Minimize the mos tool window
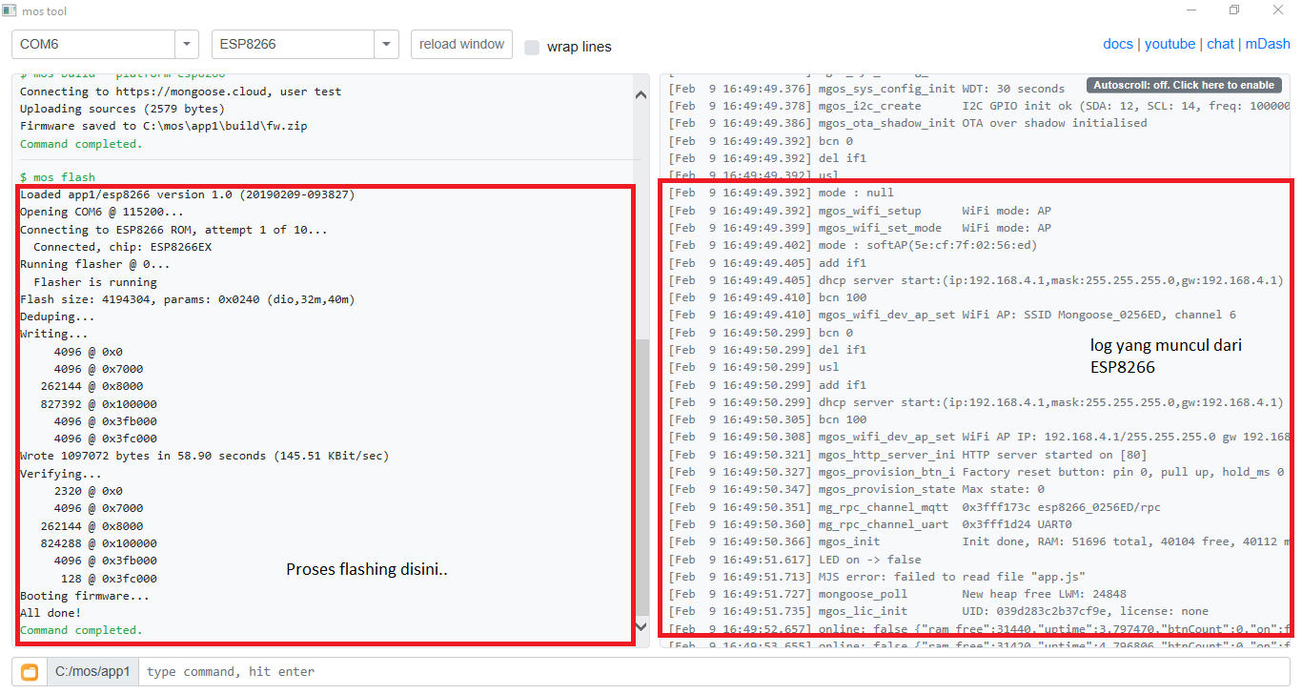Viewport: 1302px width, 694px height. point(1191,10)
